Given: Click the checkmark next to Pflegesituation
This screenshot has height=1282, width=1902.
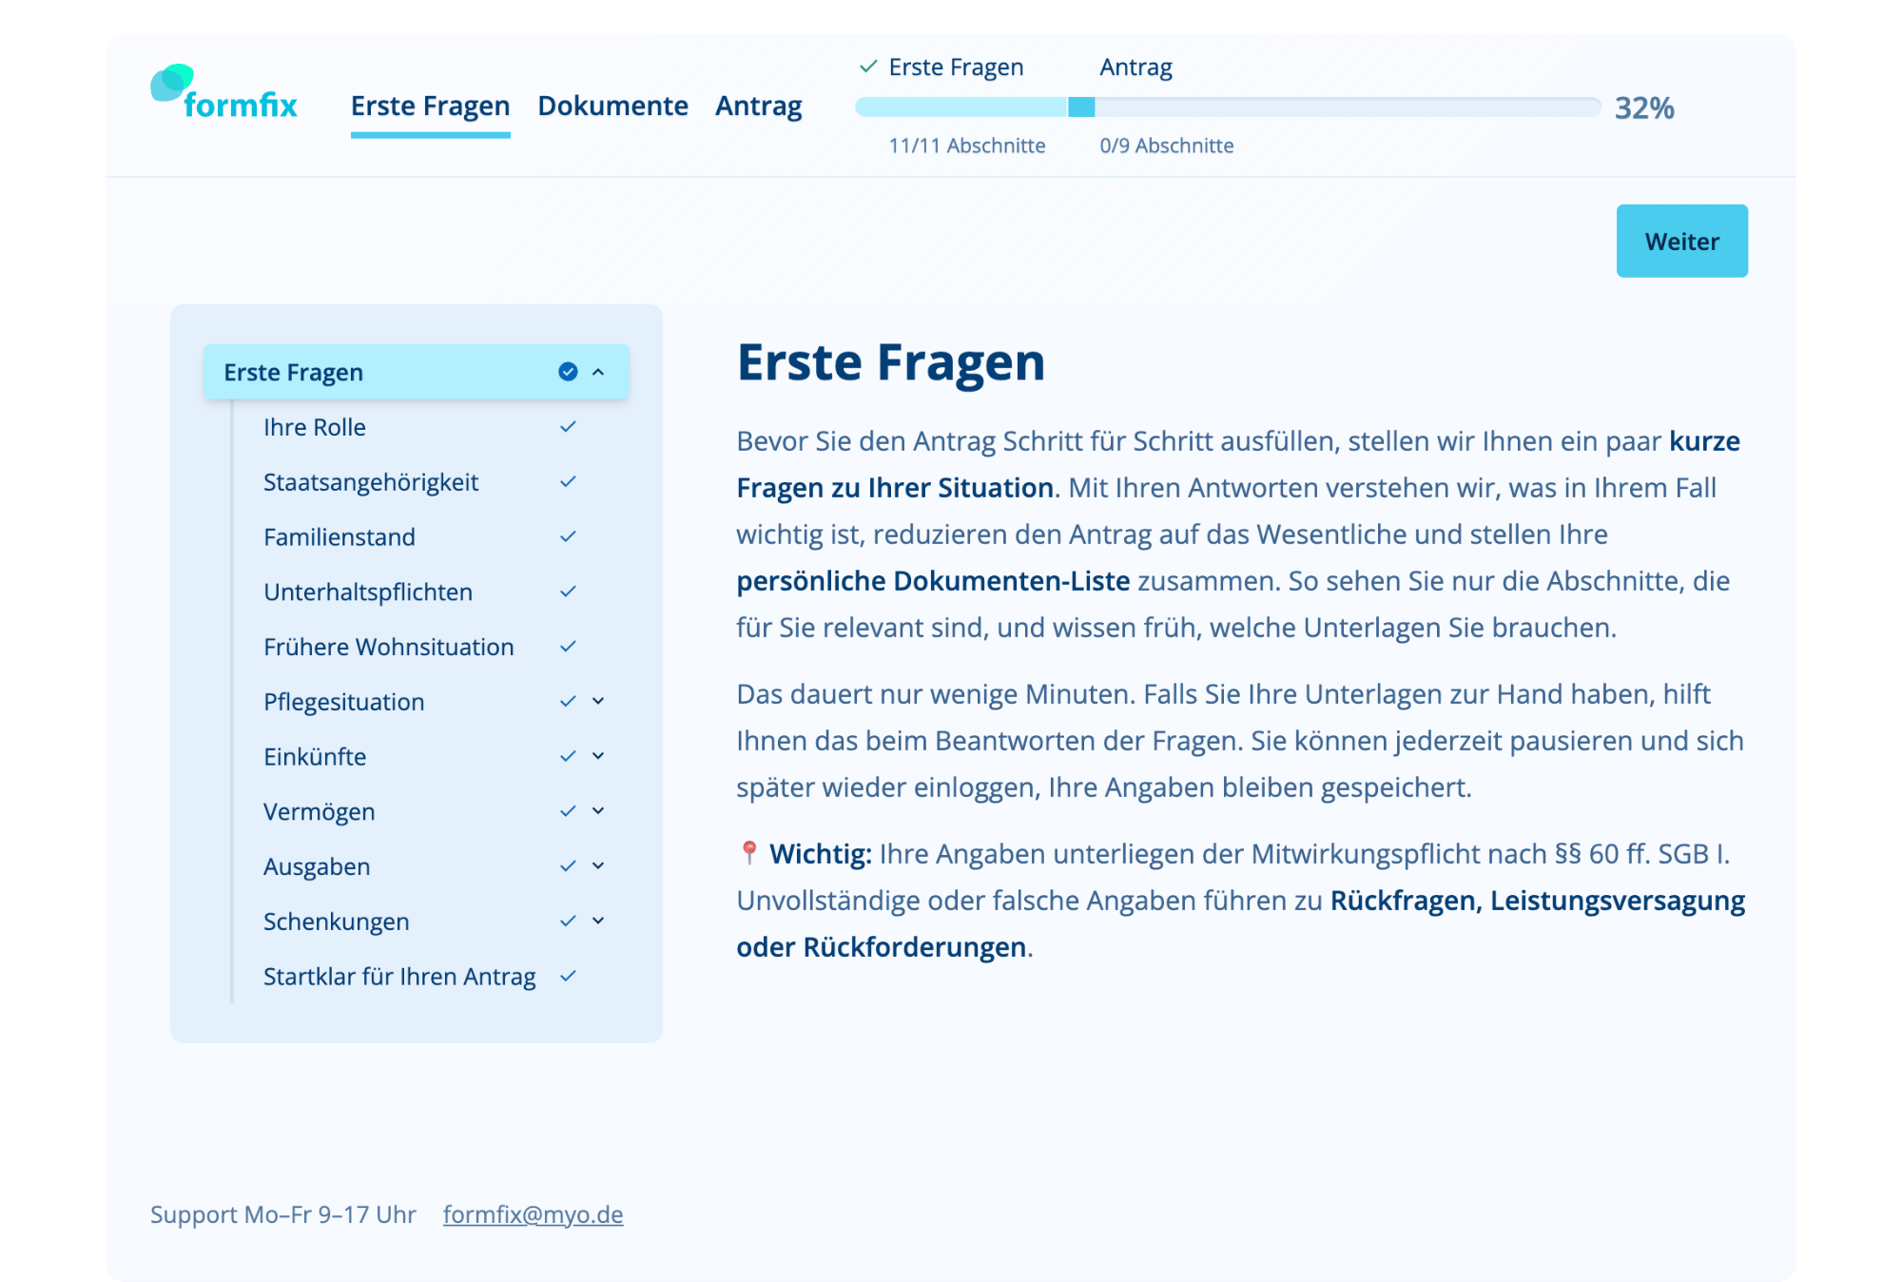Looking at the screenshot, I should point(568,702).
